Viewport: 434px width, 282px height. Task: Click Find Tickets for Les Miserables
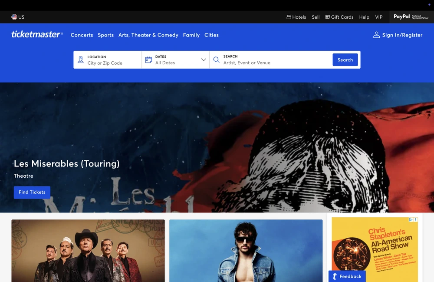[32, 192]
